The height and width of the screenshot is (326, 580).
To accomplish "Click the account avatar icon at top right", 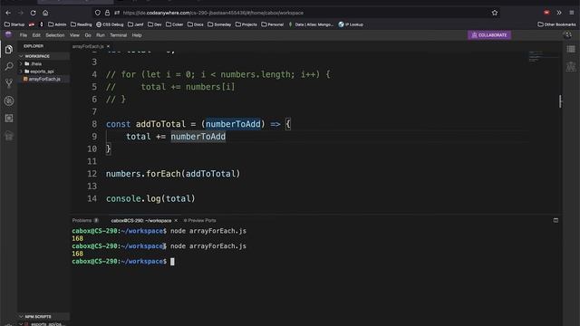I will coord(568,34).
